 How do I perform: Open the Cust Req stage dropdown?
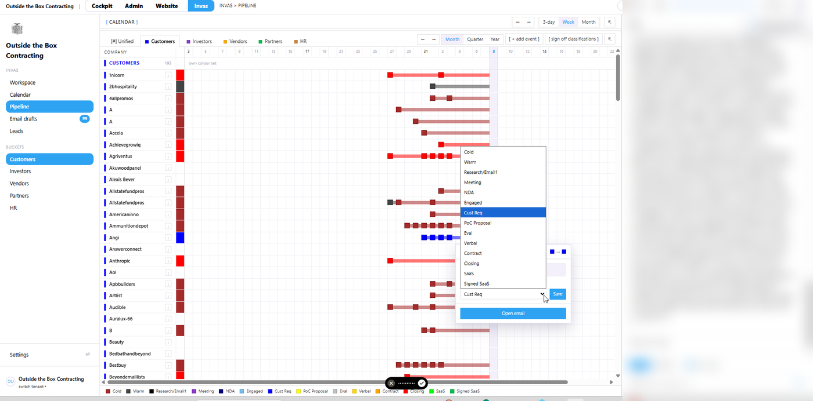503,294
